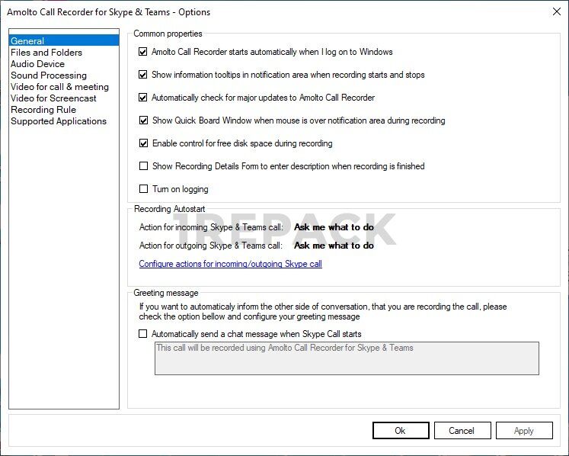This screenshot has width=569, height=456.
Task: Disable automatic start on Windows logon
Action: pos(143,52)
